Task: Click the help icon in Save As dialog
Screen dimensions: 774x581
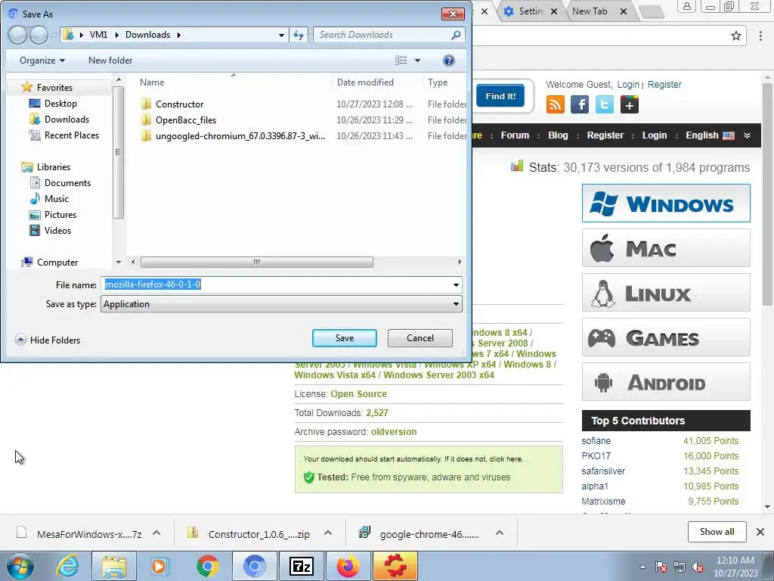Action: [x=448, y=61]
